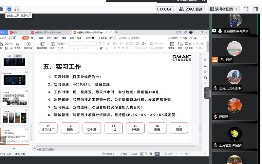
Task: Click the signal strength bars icon
Action: click(x=17, y=9)
